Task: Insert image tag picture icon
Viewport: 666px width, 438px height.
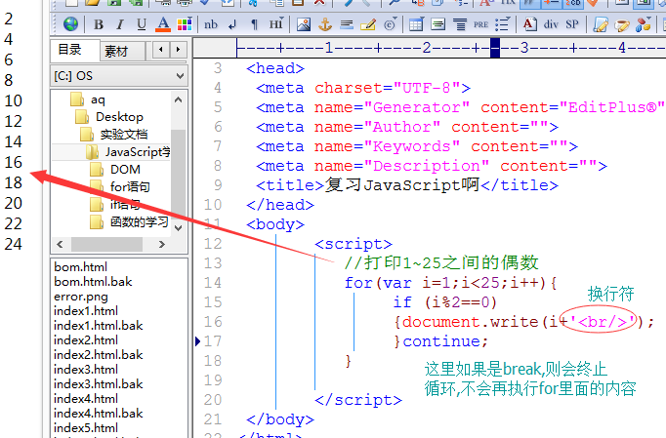Action: click(304, 24)
